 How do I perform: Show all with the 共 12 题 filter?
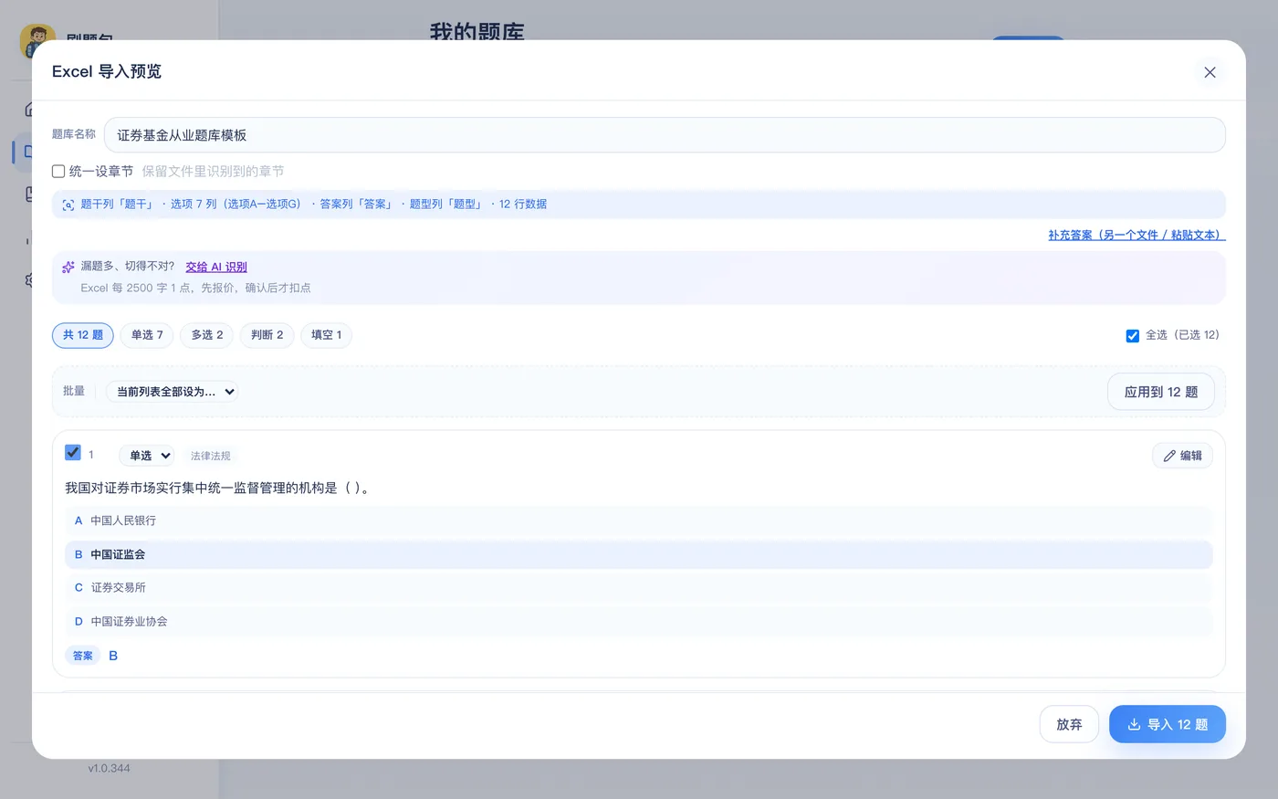click(x=83, y=335)
